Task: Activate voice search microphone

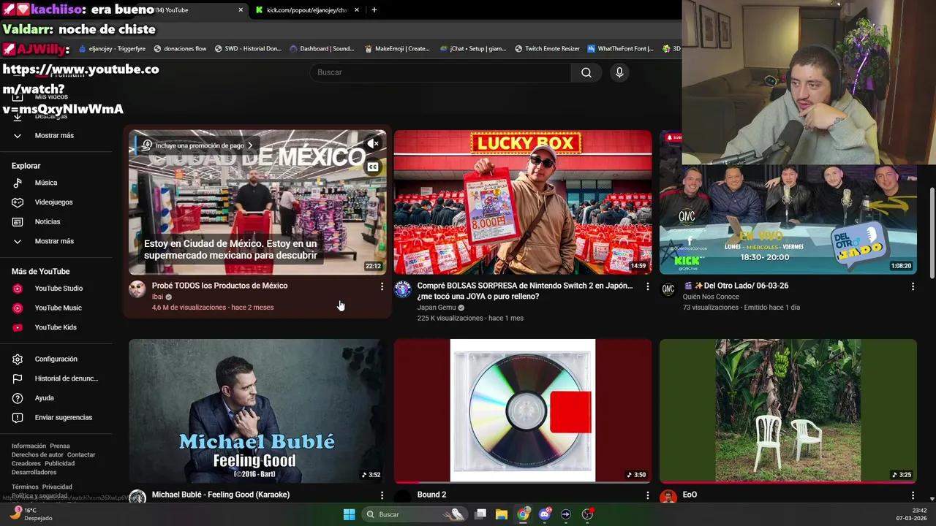Action: tap(619, 72)
